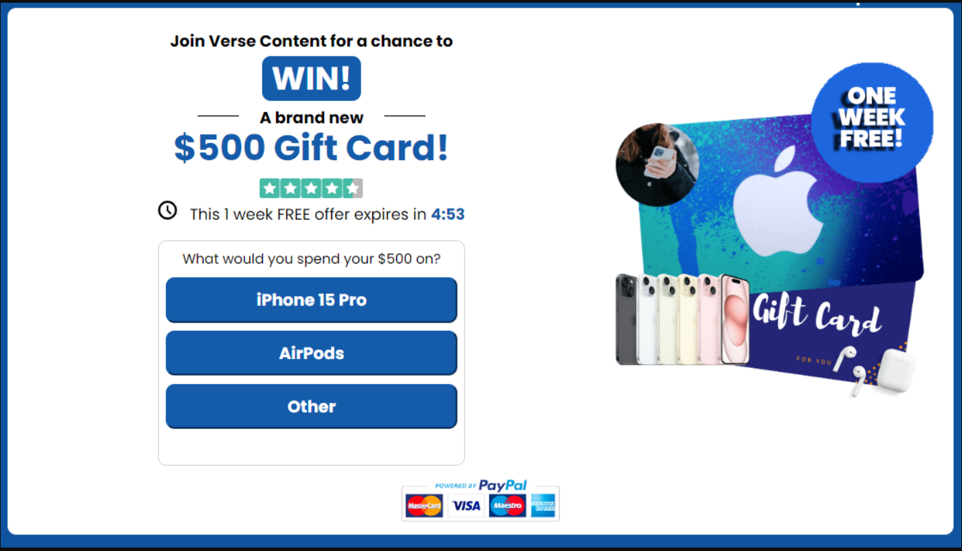Image resolution: width=962 pixels, height=551 pixels.
Task: Choose the AirPods answer button
Action: pos(311,354)
